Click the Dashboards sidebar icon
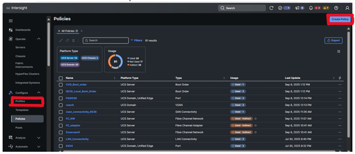The height and width of the screenshot is (154, 355). (x=11, y=30)
